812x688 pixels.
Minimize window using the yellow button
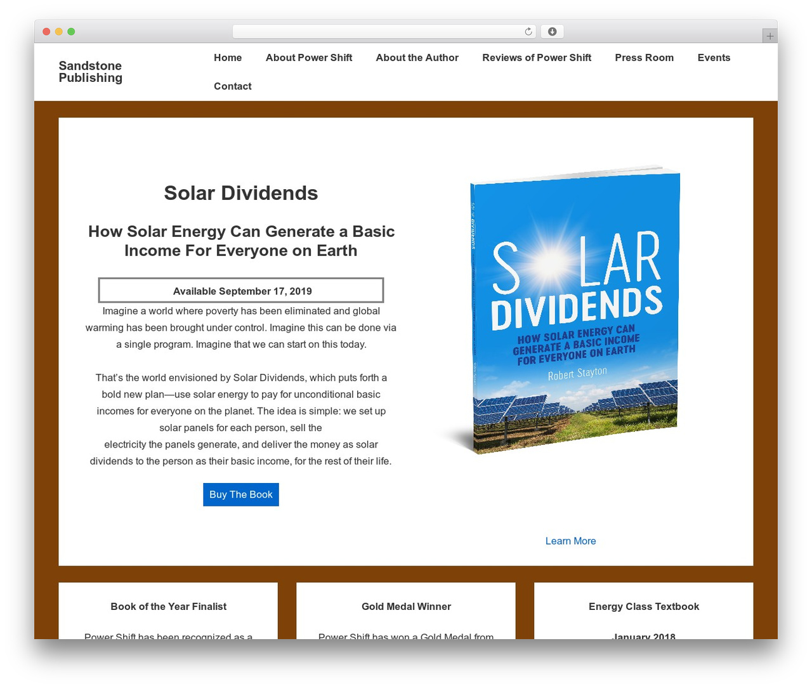coord(59,32)
